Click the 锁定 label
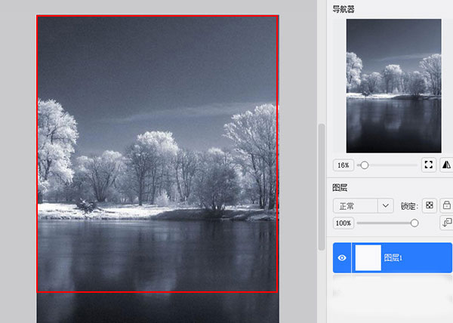Image resolution: width=453 pixels, height=323 pixels. pyautogui.click(x=409, y=206)
